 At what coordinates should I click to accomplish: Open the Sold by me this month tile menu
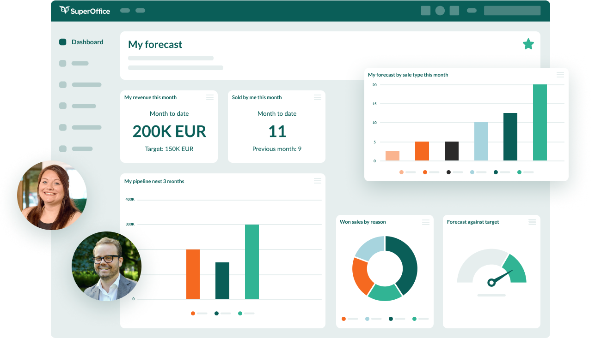point(318,97)
